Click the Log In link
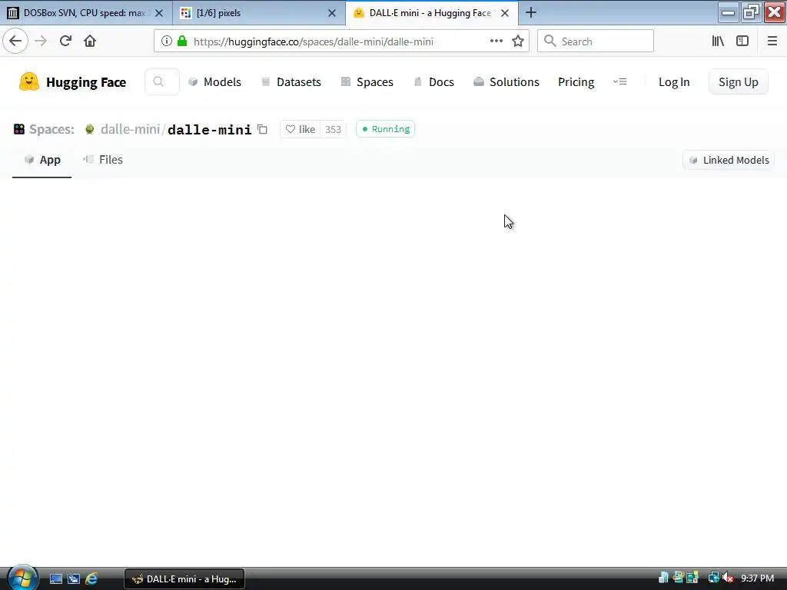 click(x=674, y=81)
